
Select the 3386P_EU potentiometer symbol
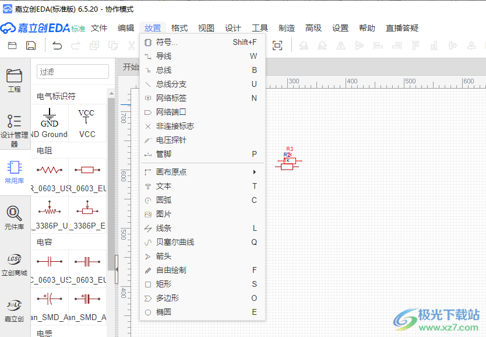pos(87,215)
